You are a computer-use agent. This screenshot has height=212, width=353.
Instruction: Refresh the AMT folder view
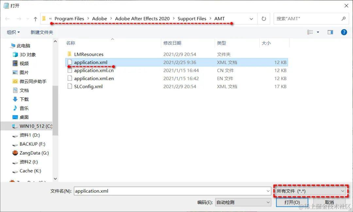pos(264,19)
